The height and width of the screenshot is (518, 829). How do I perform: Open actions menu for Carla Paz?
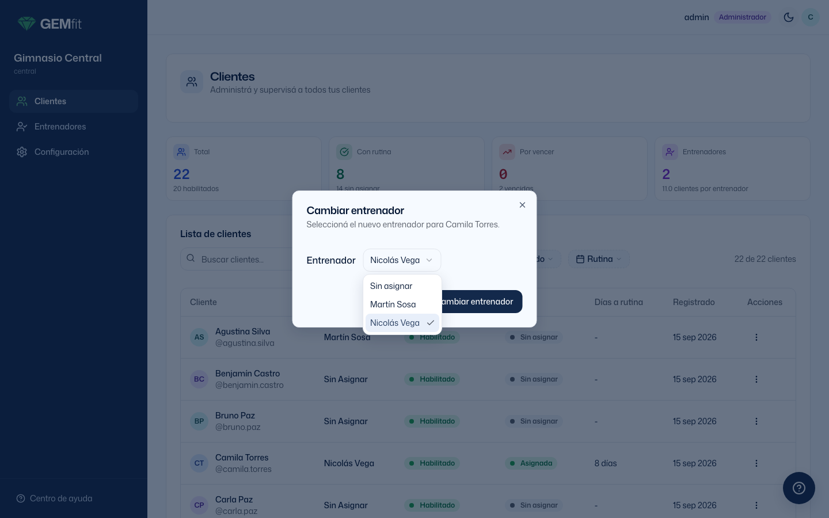756,505
